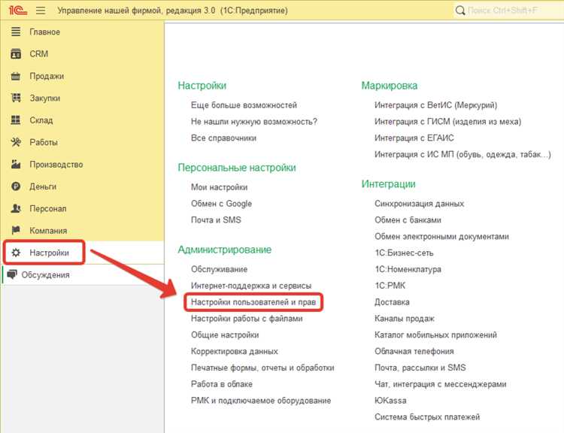This screenshot has height=433, width=564.
Task: Click the 1C logo icon
Action: (x=17, y=10)
